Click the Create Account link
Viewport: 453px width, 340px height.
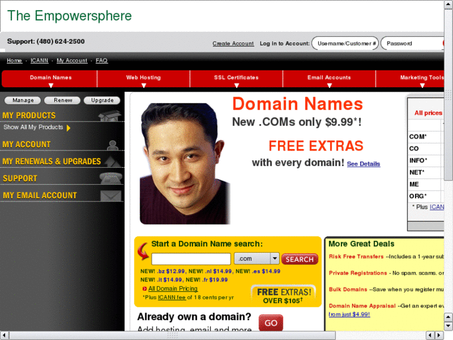233,44
